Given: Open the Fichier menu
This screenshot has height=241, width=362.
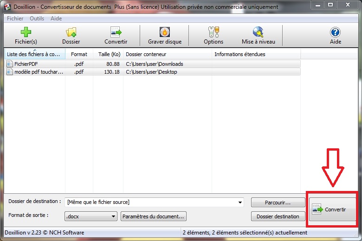Looking at the screenshot, I should click(x=15, y=19).
